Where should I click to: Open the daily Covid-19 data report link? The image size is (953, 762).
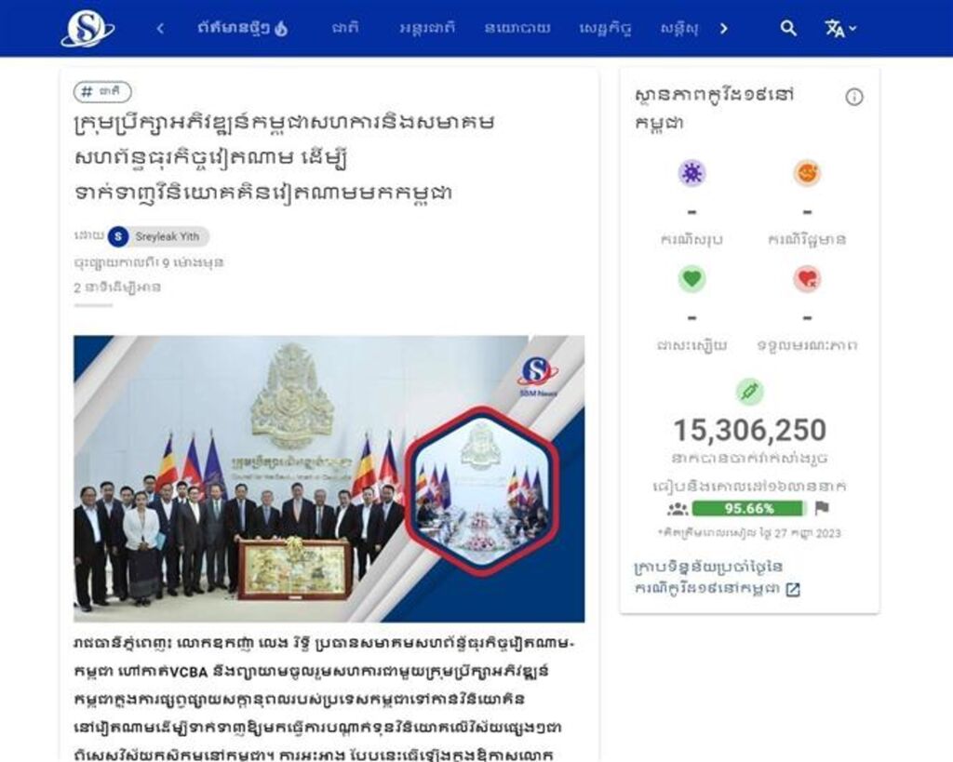718,578
